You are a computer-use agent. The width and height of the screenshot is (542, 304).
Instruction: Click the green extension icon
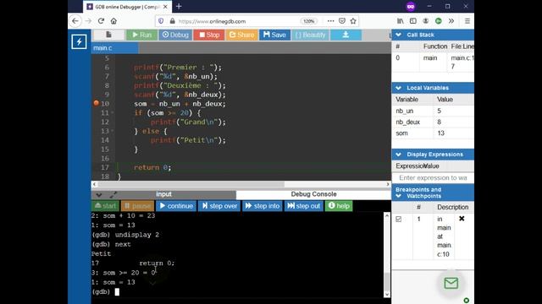click(439, 21)
